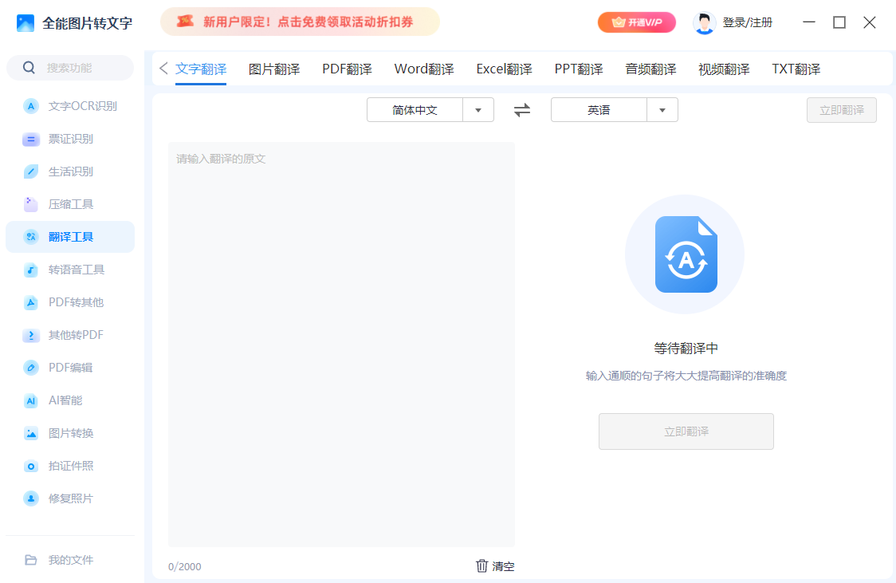Open PDF编辑 via its pencil icon
896x583 pixels.
31,368
